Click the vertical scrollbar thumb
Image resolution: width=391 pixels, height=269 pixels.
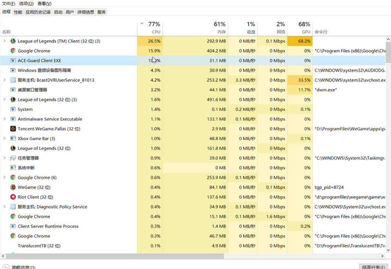[388, 52]
